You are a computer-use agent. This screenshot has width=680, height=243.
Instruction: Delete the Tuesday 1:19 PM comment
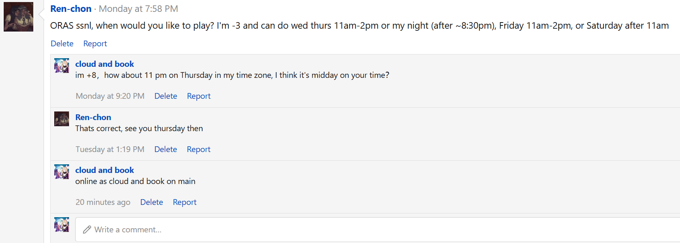pyautogui.click(x=166, y=149)
